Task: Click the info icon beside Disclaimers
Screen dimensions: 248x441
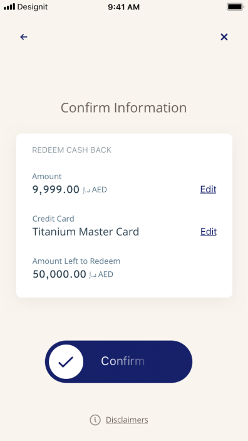Action: 95,420
